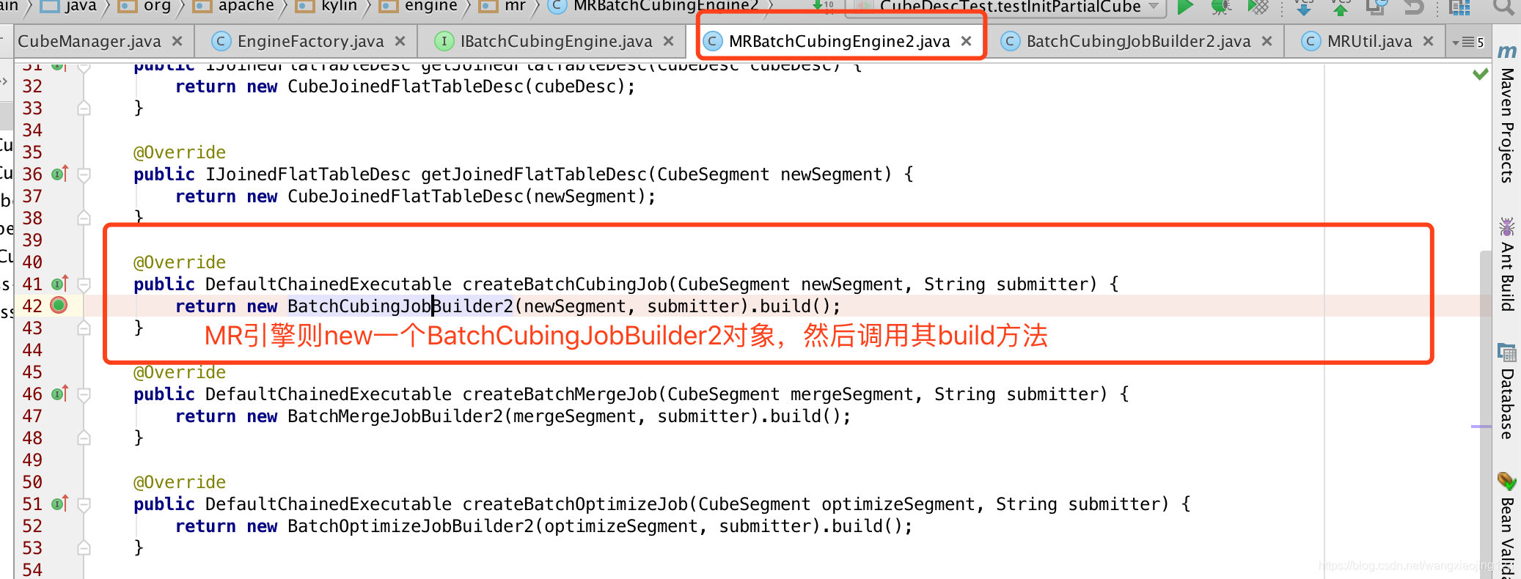Click BatchCubingJobBuilder2 in line 42 code

tap(400, 306)
